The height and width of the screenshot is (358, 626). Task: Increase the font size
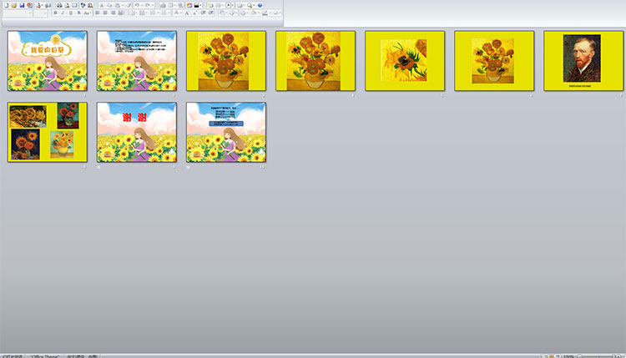187,13
